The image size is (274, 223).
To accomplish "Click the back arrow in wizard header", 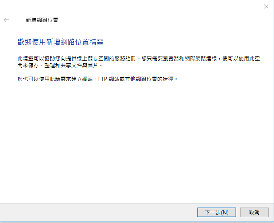I will coord(6,20).
